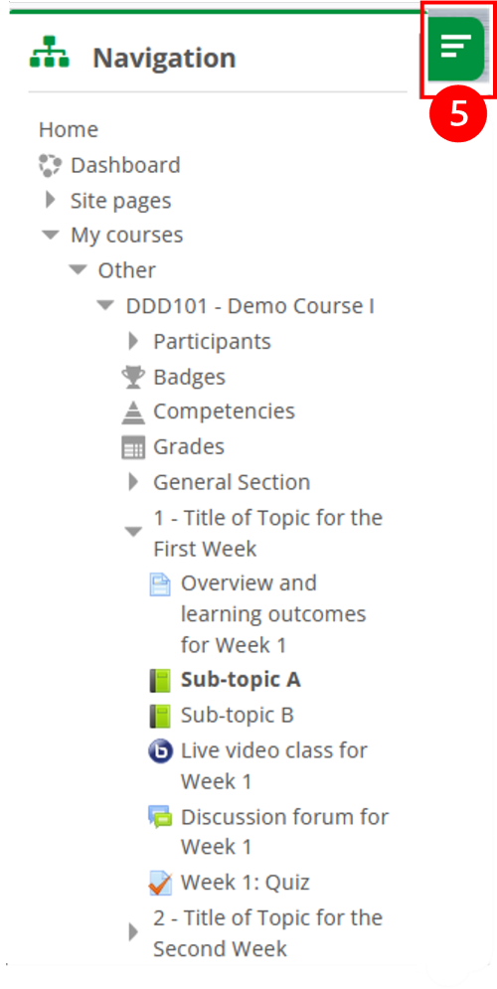Collapse the DDD101 - Demo Course I arrow
This screenshot has width=497, height=989.
pyautogui.click(x=105, y=306)
